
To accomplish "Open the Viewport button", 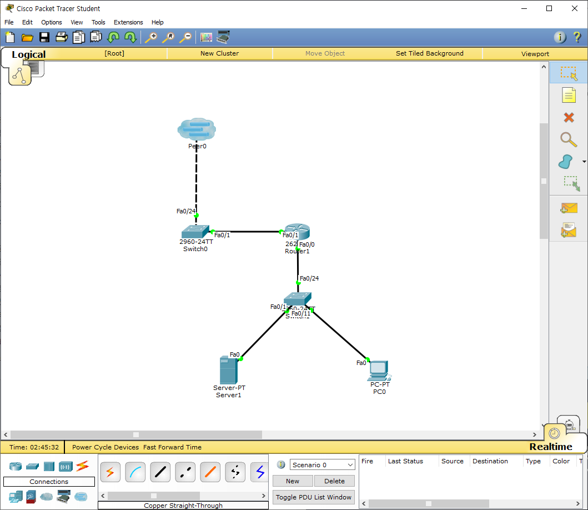I will pos(535,54).
